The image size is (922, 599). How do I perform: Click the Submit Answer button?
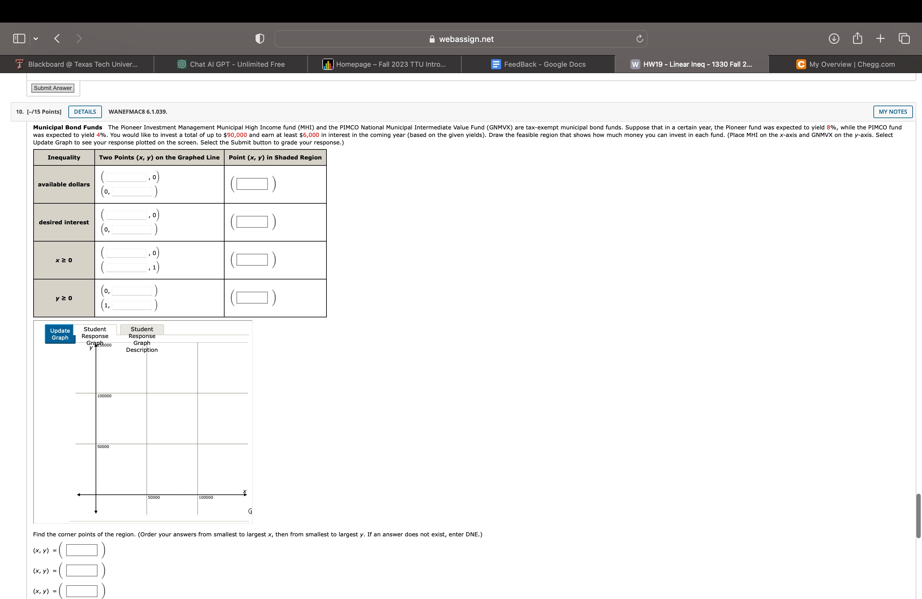53,88
